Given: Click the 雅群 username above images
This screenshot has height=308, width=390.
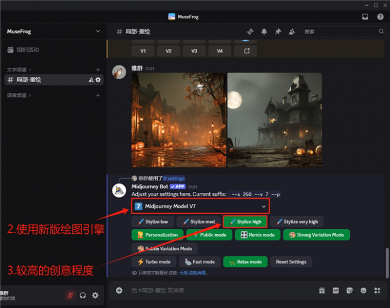Looking at the screenshot, I should coord(137,68).
